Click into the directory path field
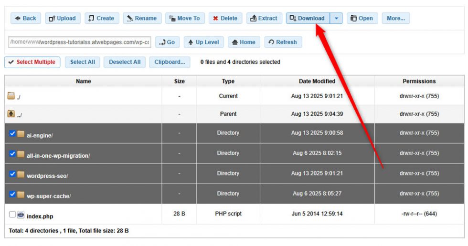This screenshot has height=246, width=468. [80, 42]
